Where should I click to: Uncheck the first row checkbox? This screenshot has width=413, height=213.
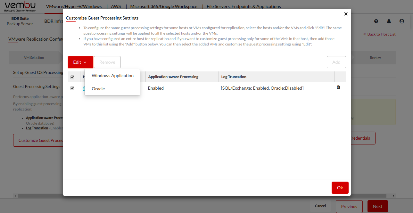click(x=72, y=88)
